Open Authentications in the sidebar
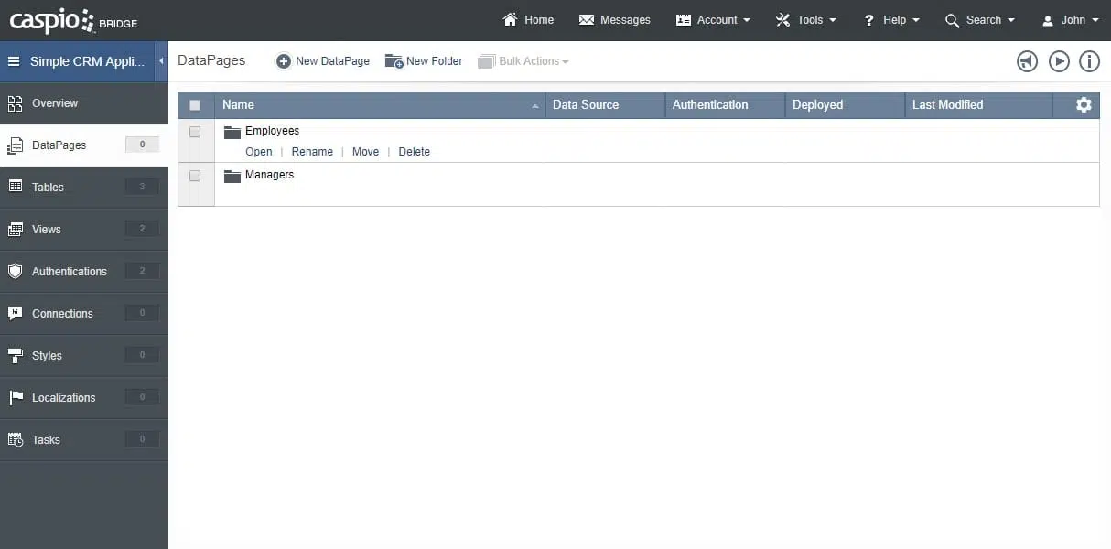This screenshot has height=549, width=1111. [69, 272]
